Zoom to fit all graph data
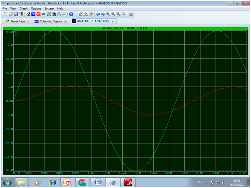The width and height of the screenshot is (251, 188). 118,14
